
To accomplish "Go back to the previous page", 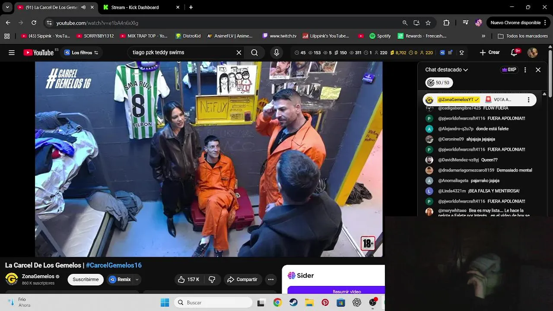I will [x=8, y=23].
